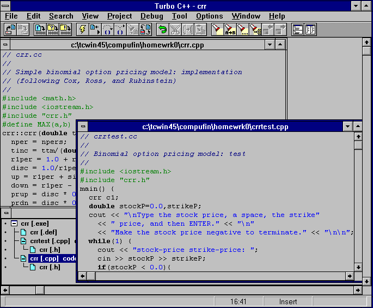The image size is (373, 308).
Task: Click the Build all toolbar icon
Action: pos(65,29)
